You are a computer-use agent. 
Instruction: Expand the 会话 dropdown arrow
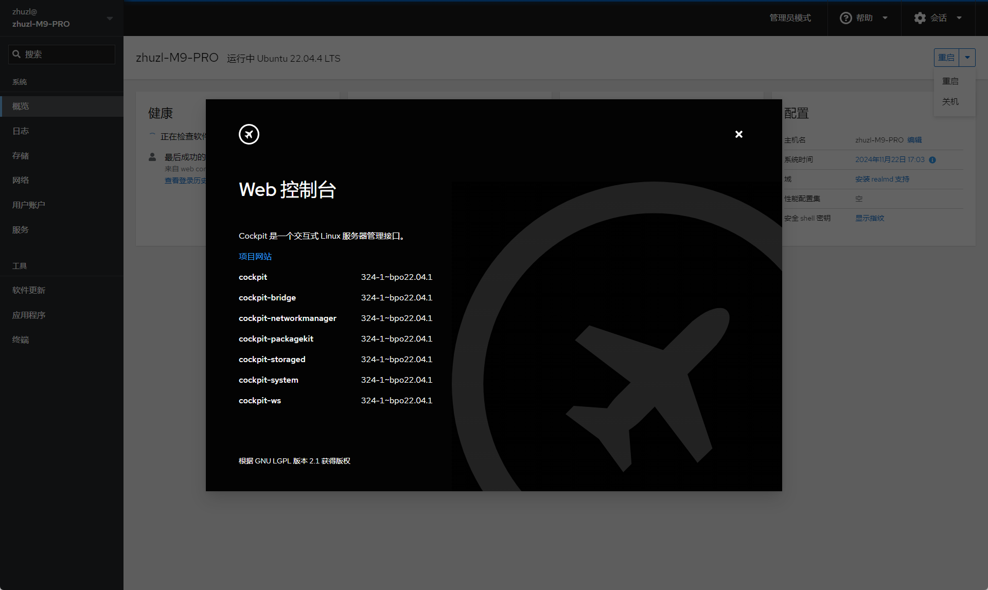pyautogui.click(x=959, y=18)
